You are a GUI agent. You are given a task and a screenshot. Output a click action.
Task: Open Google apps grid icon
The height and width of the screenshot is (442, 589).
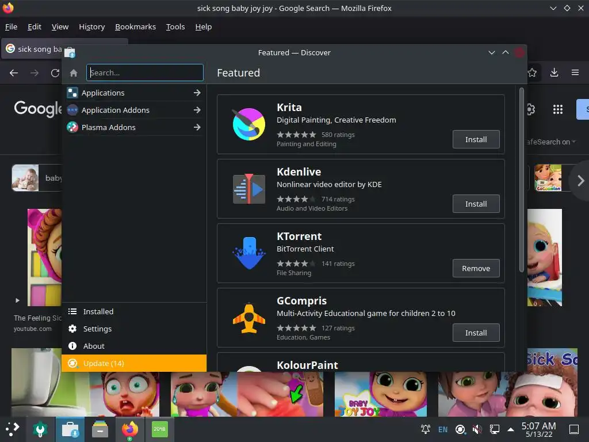(558, 109)
